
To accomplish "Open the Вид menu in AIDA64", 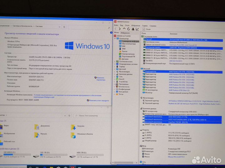I will [122, 26].
